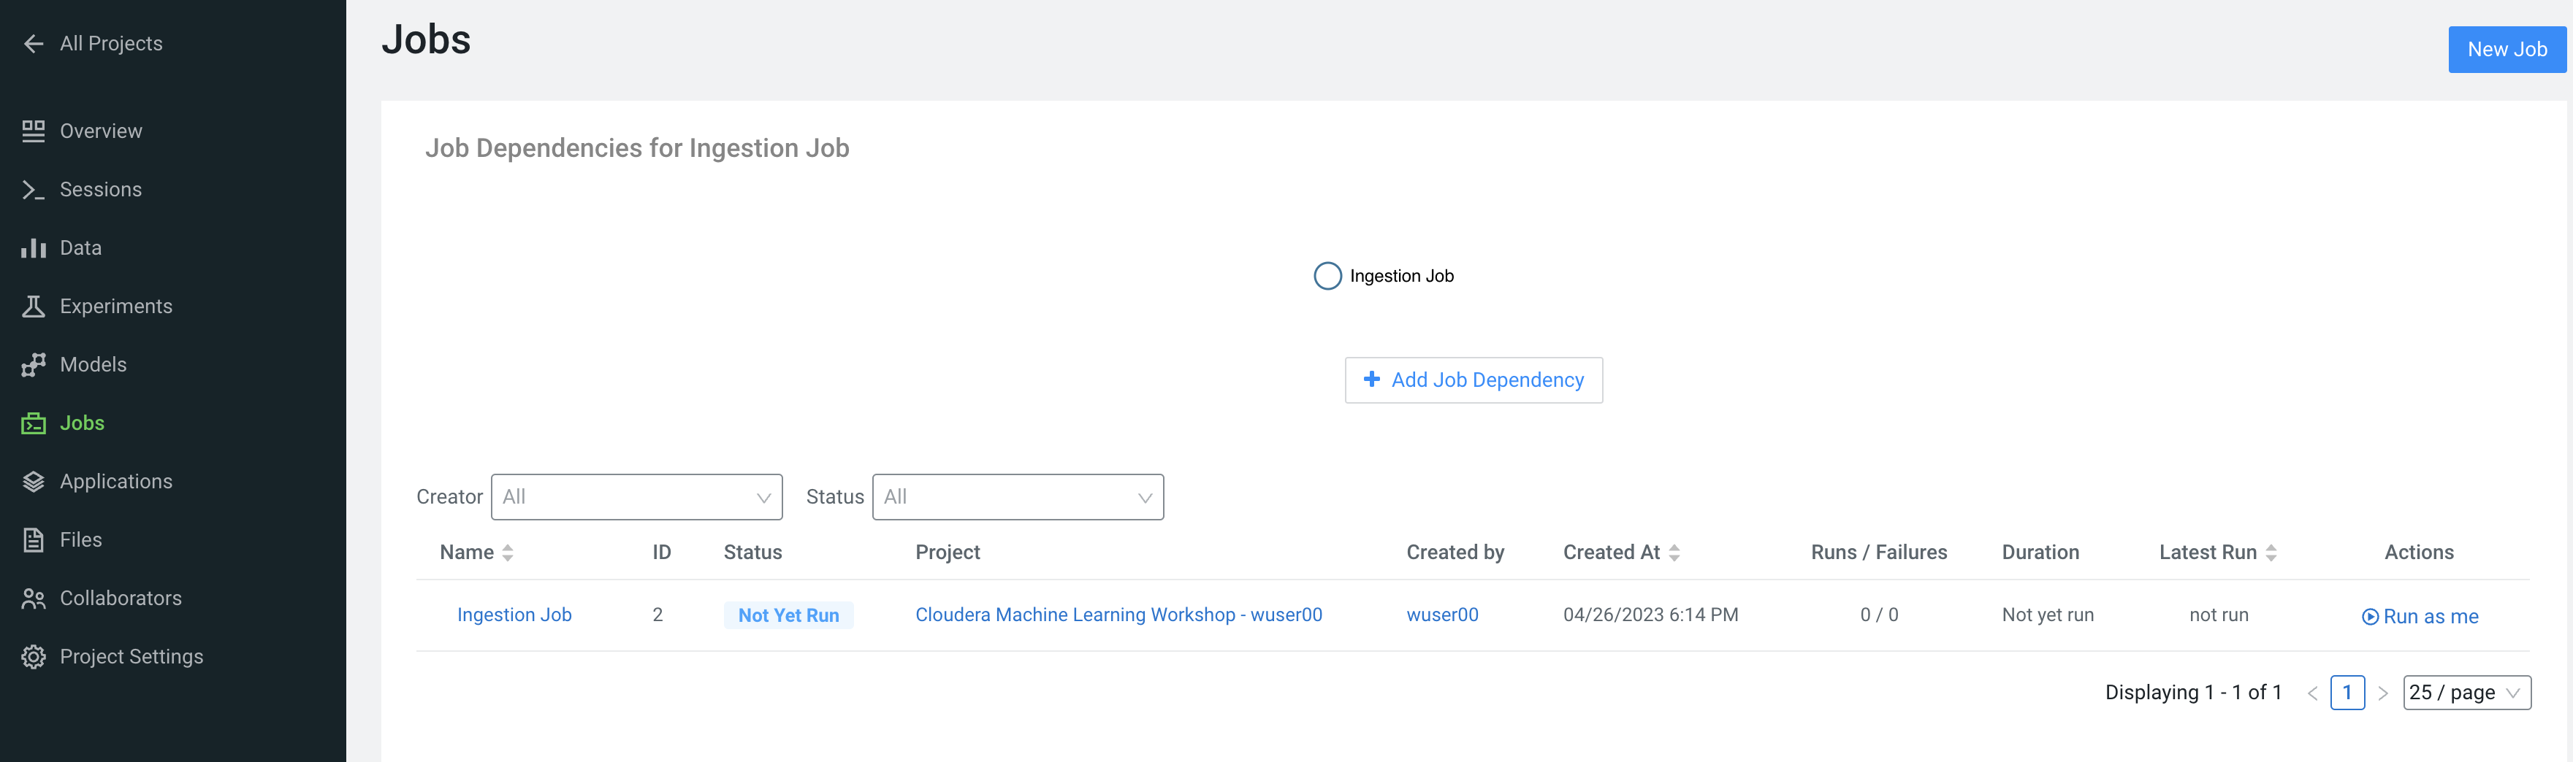Open the Status filter dropdown
The image size is (2573, 762).
1018,497
